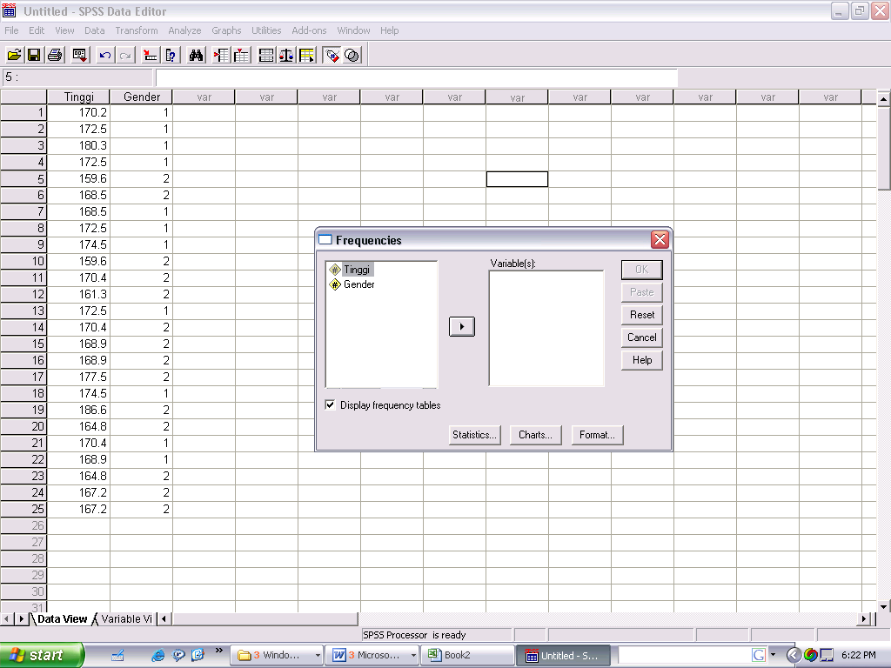Image resolution: width=891 pixels, height=668 pixels.
Task: Expand the quick launch chevron
Action: 218,651
